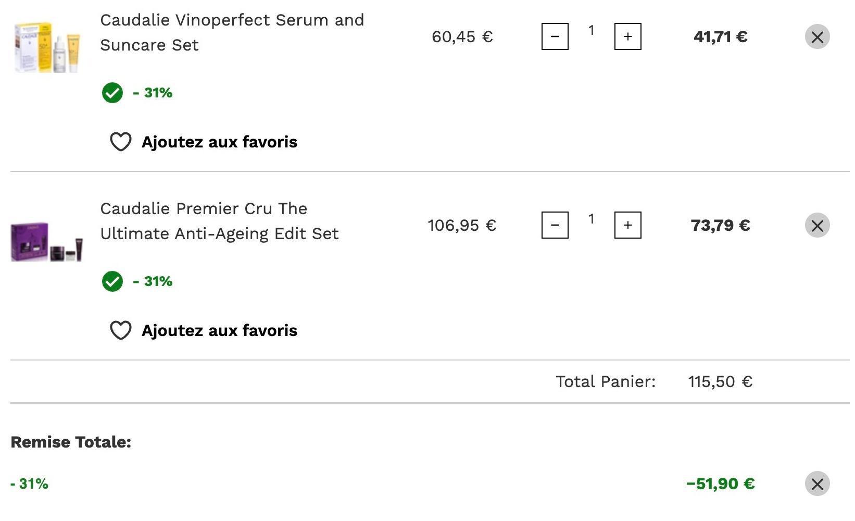This screenshot has height=521, width=855.
Task: Click heart icon under Vinoperfect Serum set
Action: (x=121, y=142)
